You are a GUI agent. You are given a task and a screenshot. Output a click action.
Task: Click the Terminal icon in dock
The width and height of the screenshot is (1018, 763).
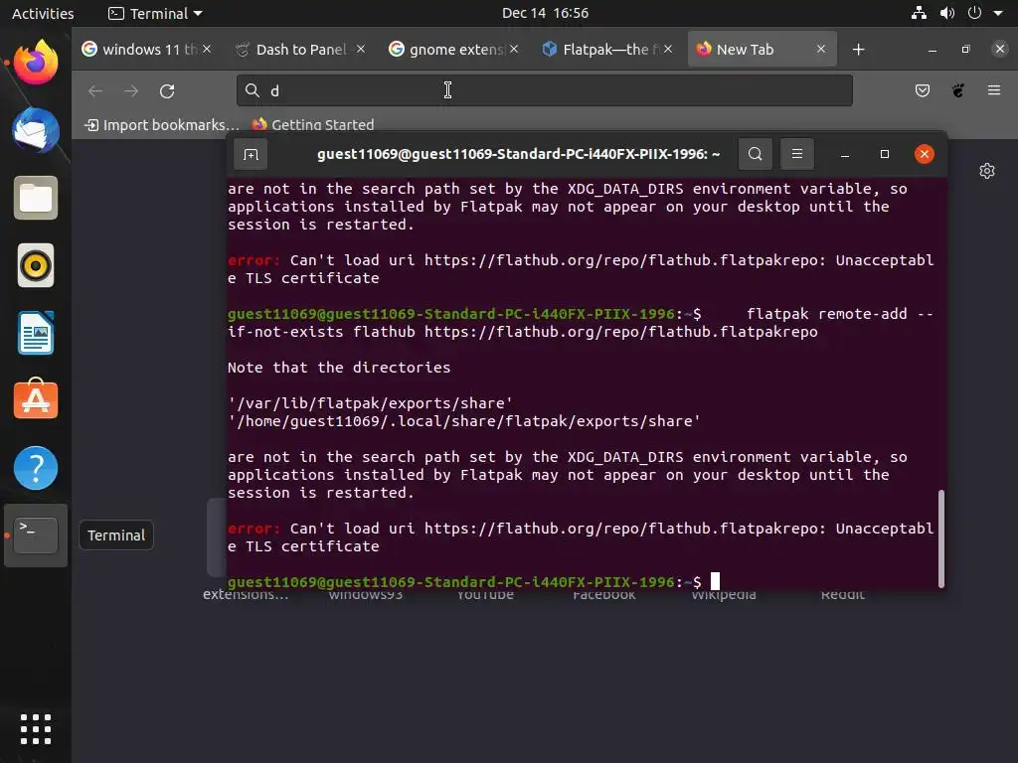tap(36, 535)
